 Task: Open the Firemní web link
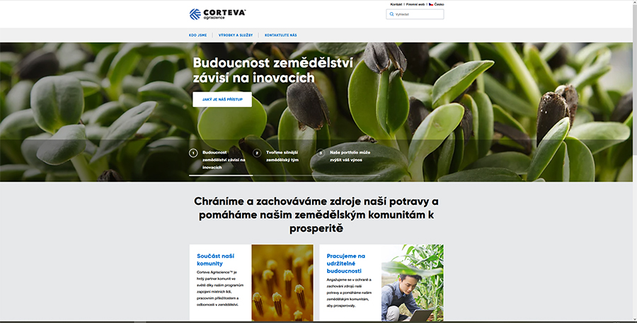[x=415, y=4]
